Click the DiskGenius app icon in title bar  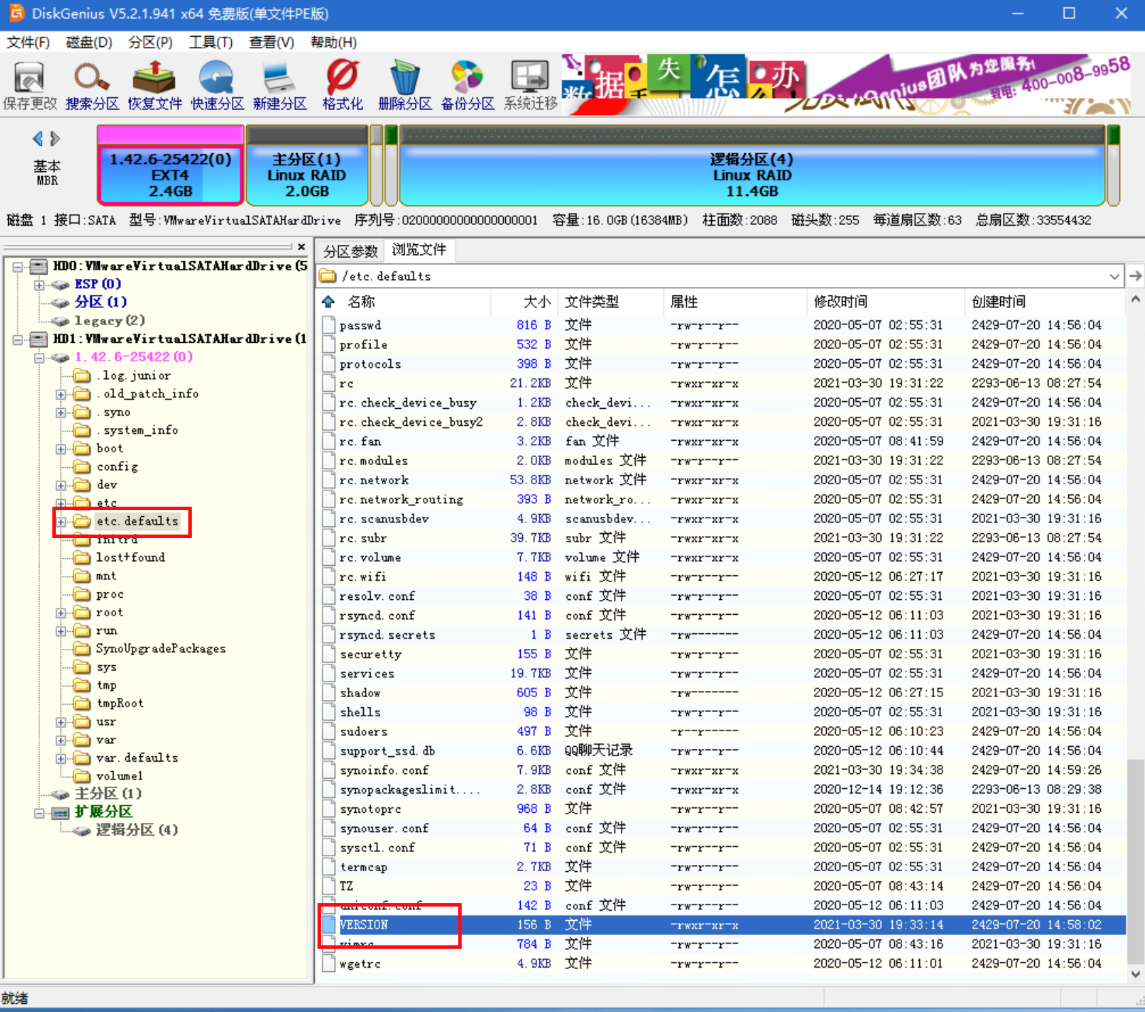point(16,13)
